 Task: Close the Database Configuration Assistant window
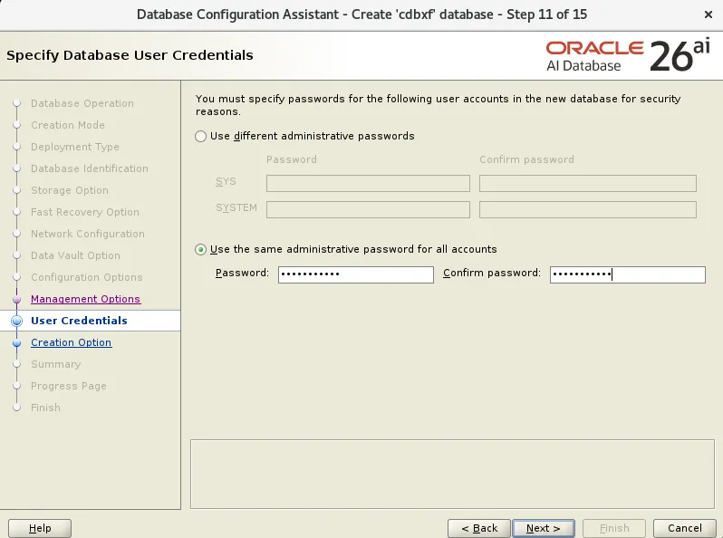pyautogui.click(x=709, y=14)
